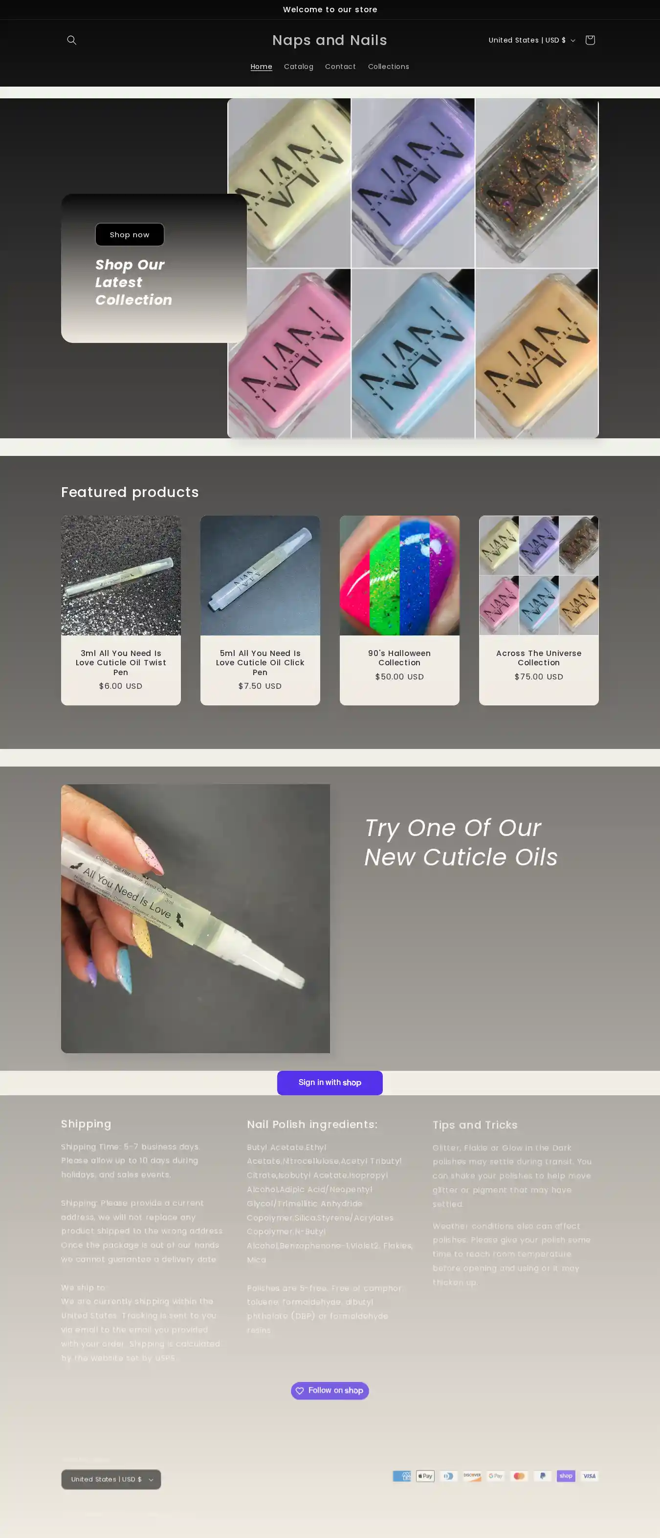Click the Shop Pay payment icon
This screenshot has height=1538, width=660.
pyautogui.click(x=566, y=1475)
